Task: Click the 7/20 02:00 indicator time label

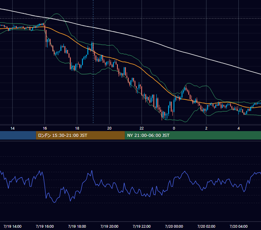Action: 206,226
